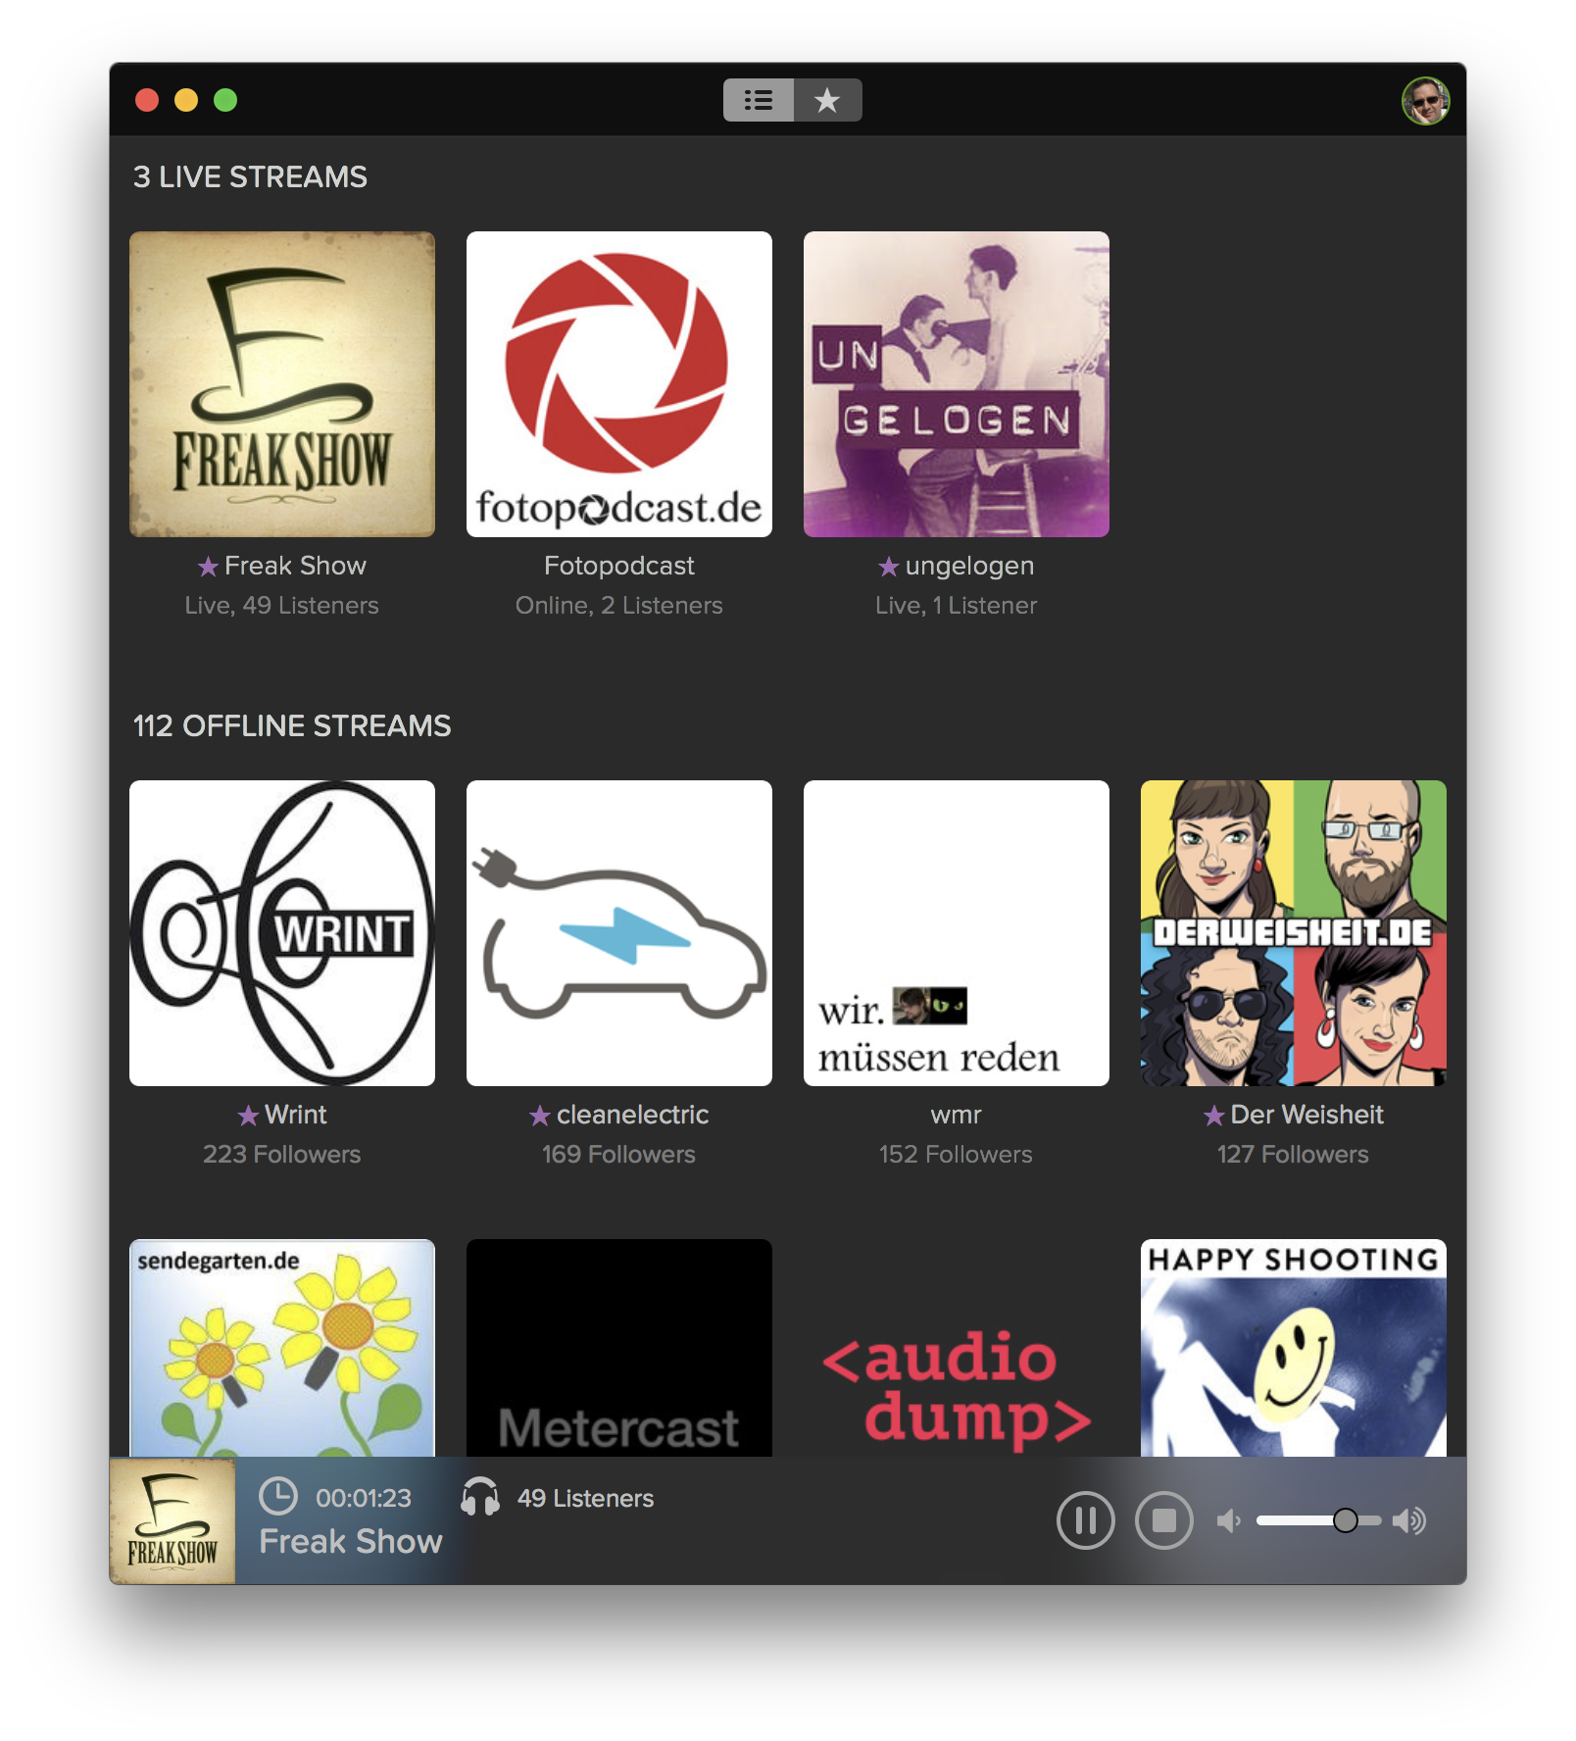1576x1741 pixels.
Task: Open the Fotopodcast stream cover
Action: [x=619, y=384]
